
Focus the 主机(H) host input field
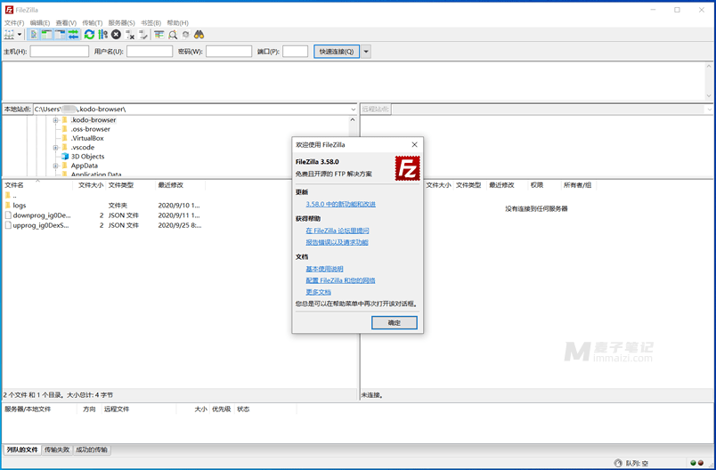(x=60, y=52)
